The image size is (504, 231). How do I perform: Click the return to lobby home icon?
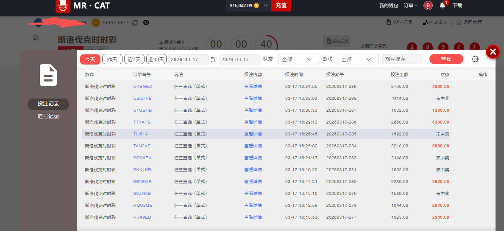click(459, 23)
